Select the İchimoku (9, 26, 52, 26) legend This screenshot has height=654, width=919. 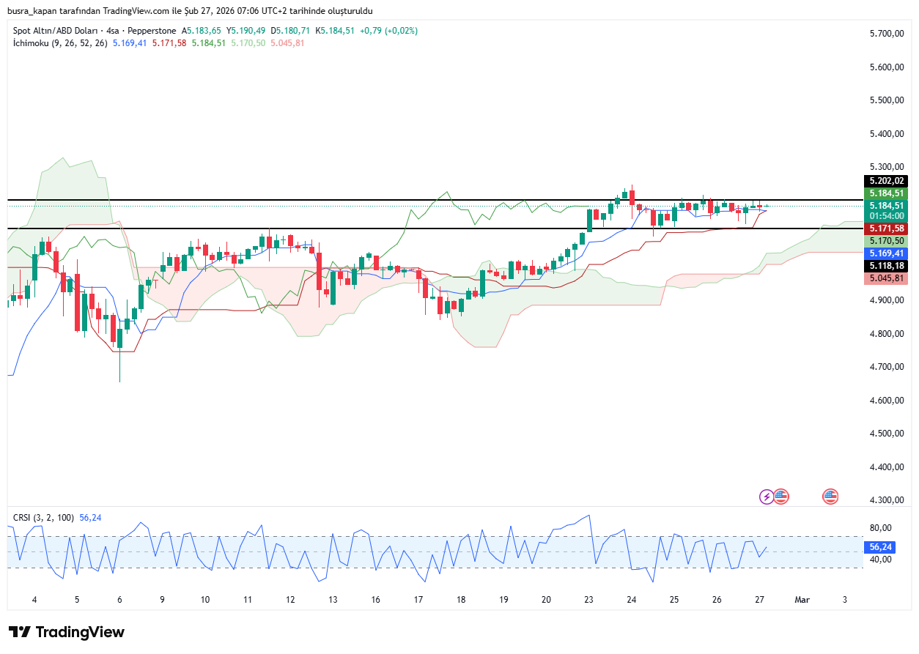tap(60, 43)
